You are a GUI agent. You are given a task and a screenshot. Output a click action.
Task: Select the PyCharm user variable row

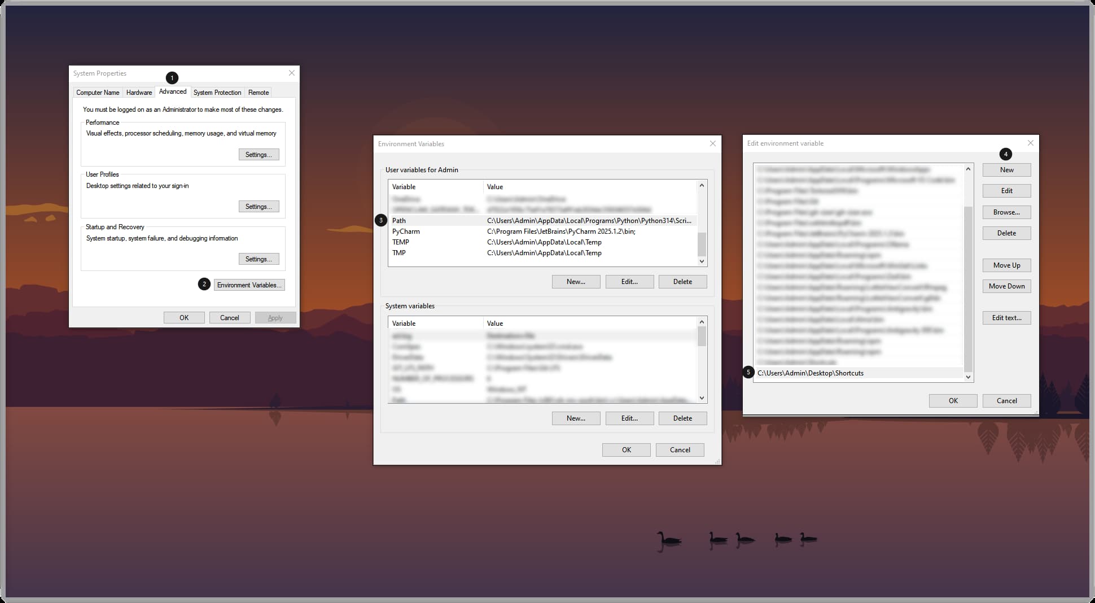coord(542,231)
